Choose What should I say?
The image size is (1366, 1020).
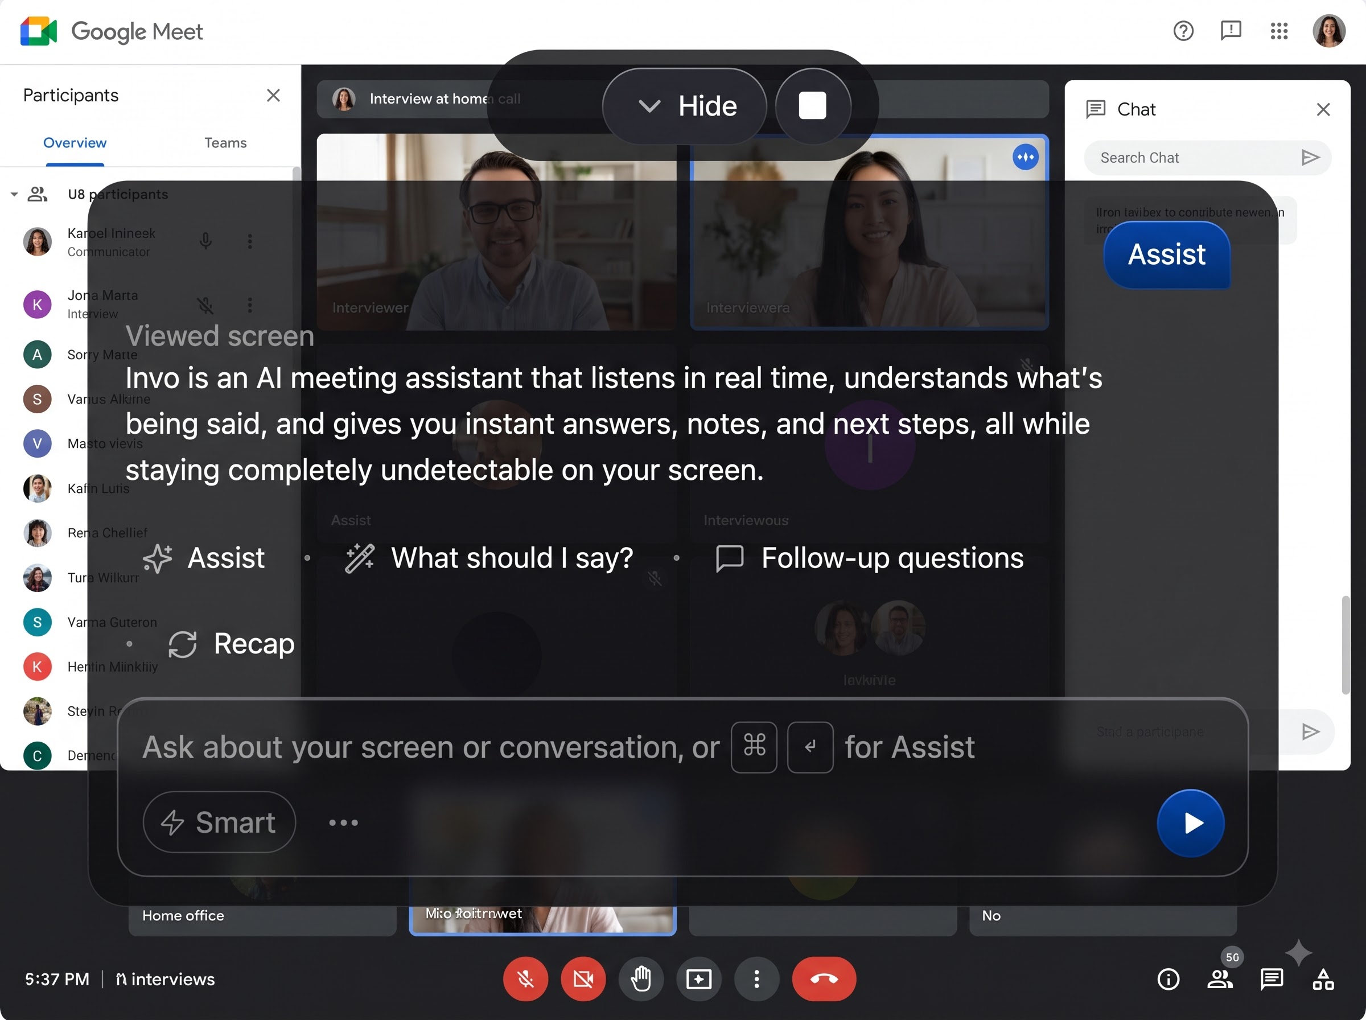[489, 558]
